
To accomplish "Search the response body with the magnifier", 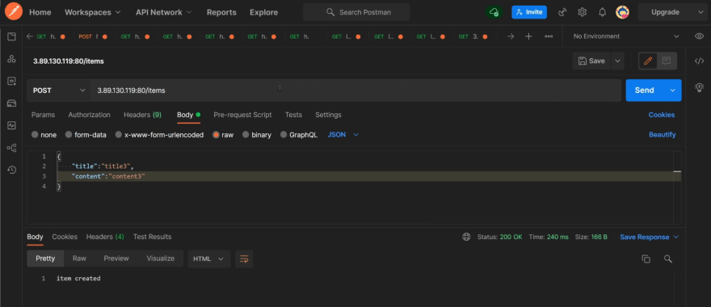I will pos(667,259).
